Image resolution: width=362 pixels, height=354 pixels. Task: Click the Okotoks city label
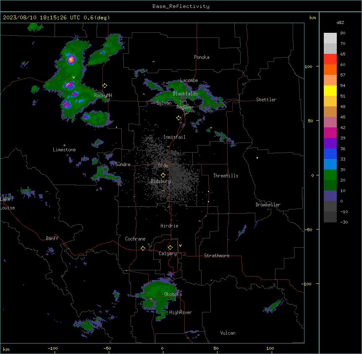173,294
